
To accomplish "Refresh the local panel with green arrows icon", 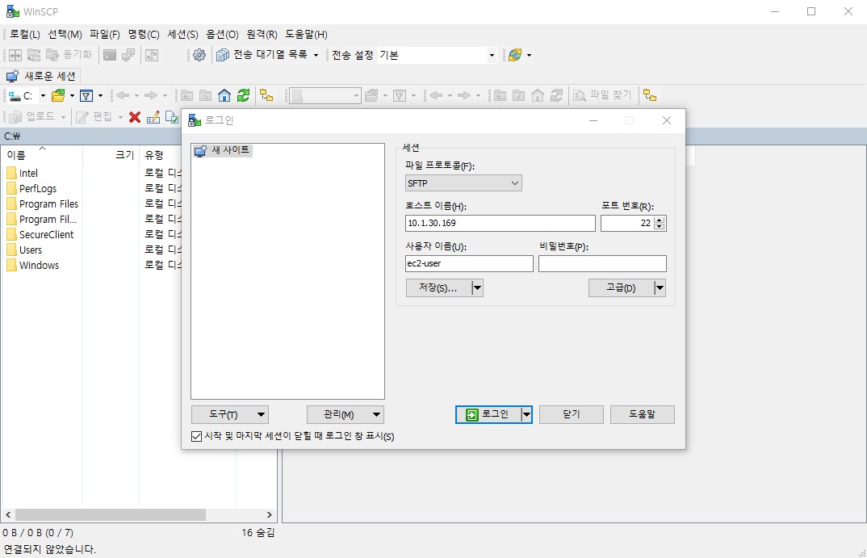I will 243,95.
